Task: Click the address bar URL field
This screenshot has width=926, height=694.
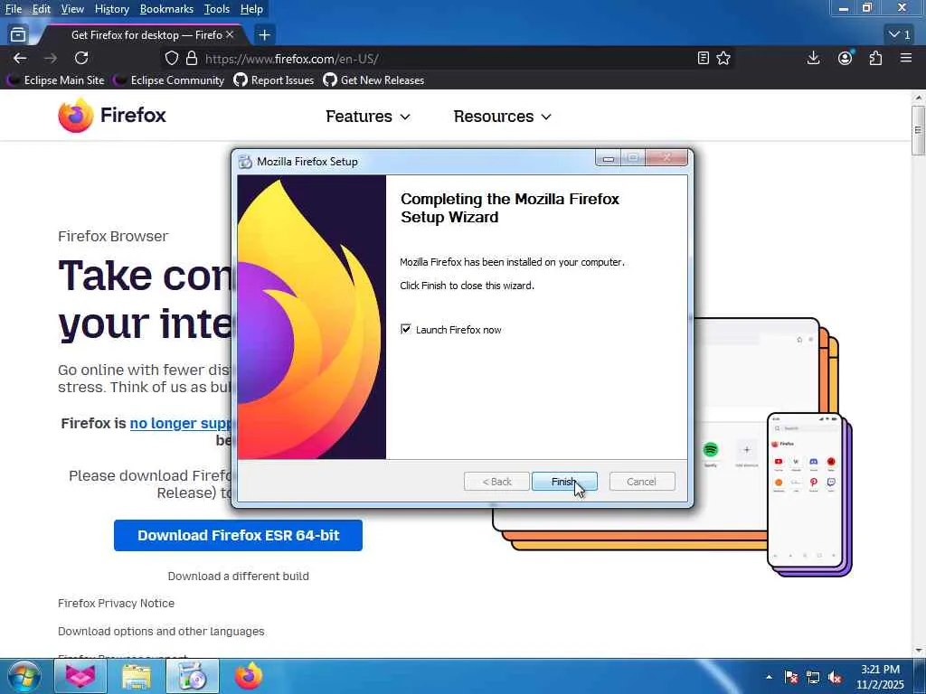Action: 447,59
